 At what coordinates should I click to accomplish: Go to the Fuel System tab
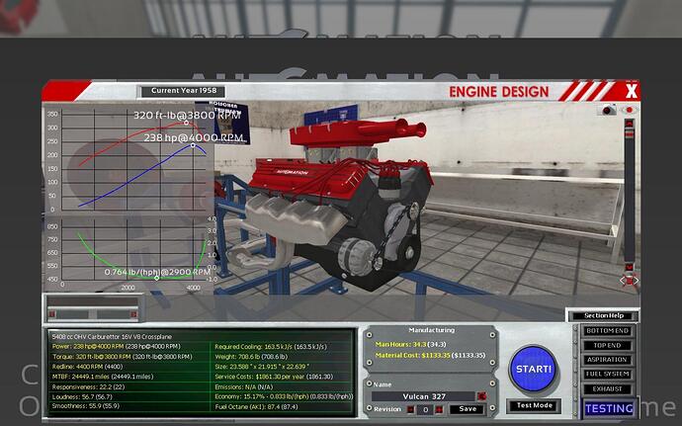607,375
